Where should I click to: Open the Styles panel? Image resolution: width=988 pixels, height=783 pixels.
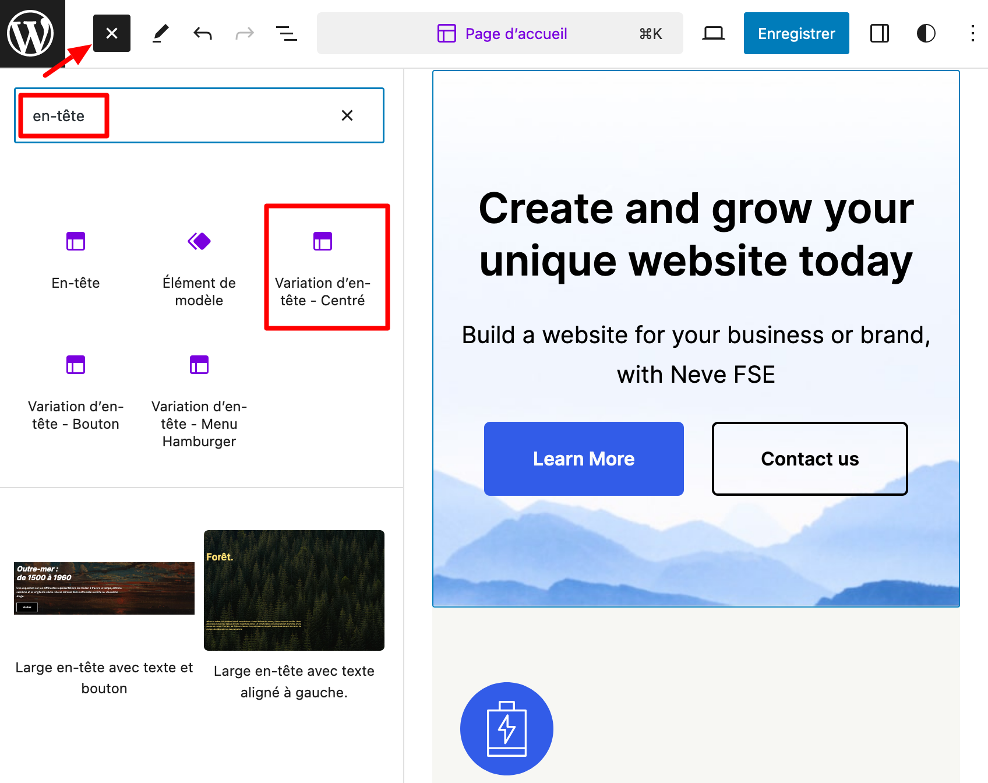tap(926, 33)
